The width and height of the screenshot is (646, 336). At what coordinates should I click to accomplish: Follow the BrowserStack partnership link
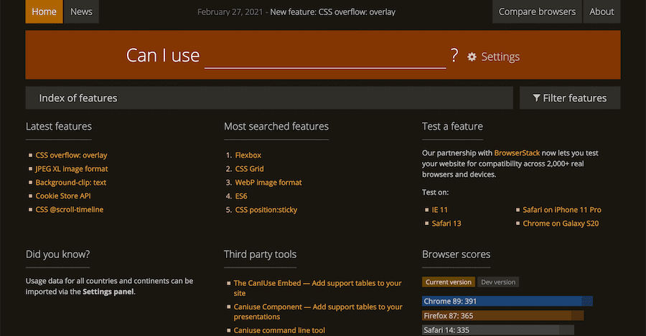(x=517, y=153)
